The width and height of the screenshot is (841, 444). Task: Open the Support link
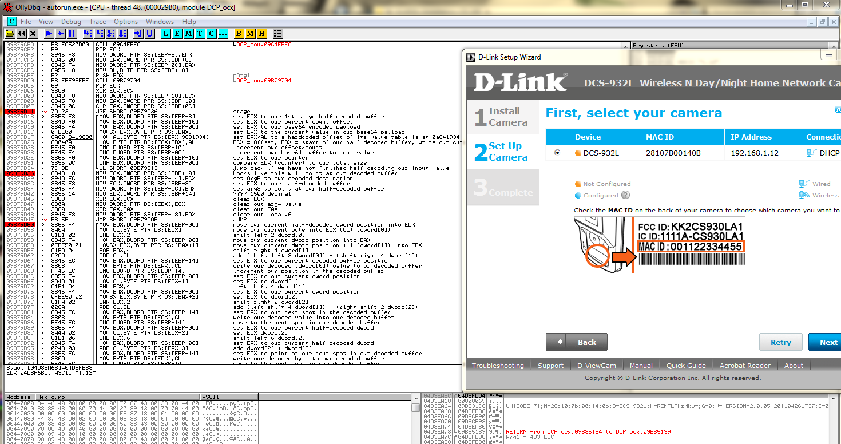click(x=550, y=366)
